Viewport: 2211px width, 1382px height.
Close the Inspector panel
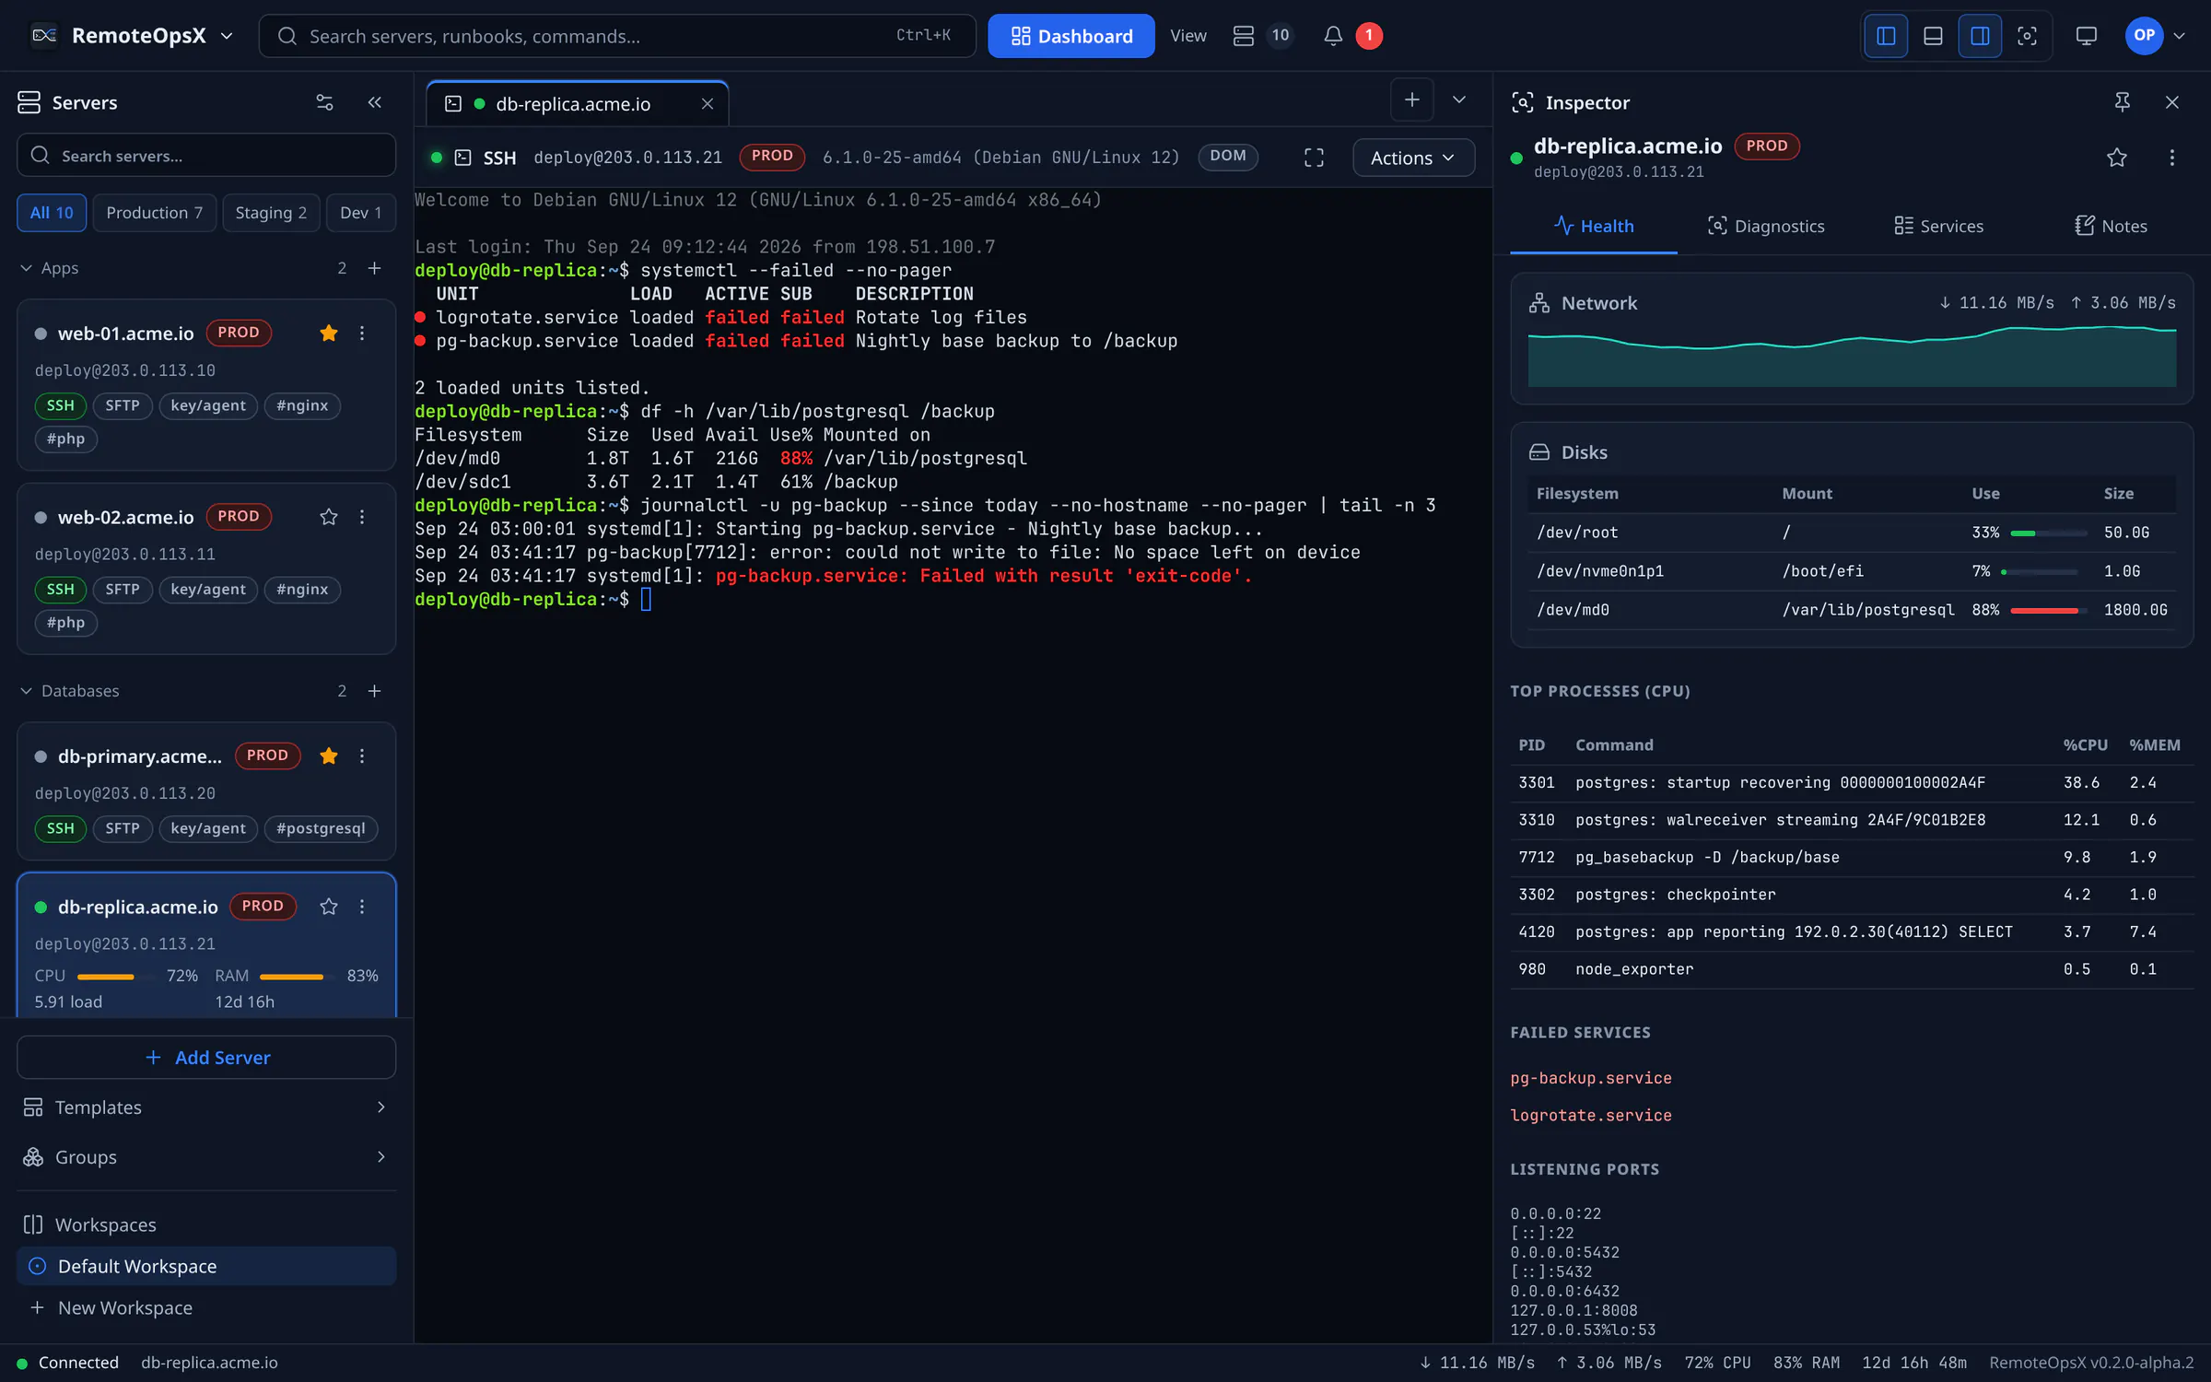[x=2171, y=102]
